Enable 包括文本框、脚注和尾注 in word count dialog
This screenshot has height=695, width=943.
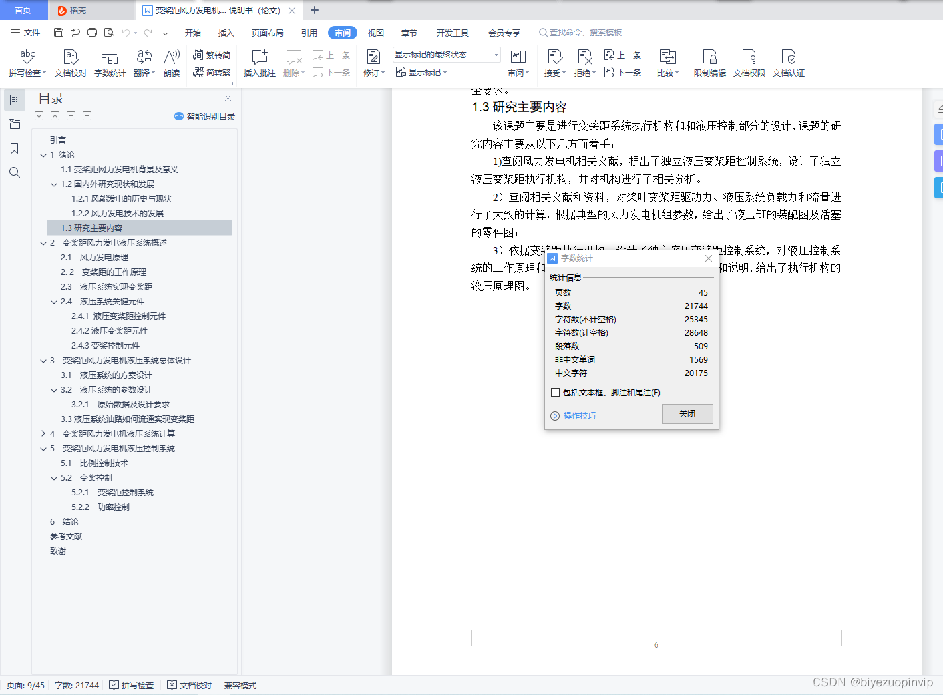click(x=555, y=392)
